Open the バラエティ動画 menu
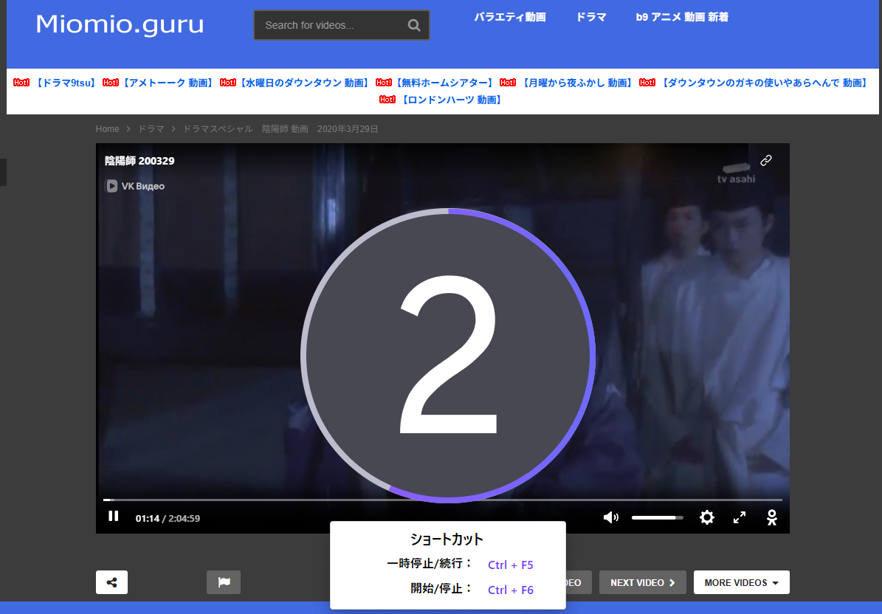 (510, 17)
